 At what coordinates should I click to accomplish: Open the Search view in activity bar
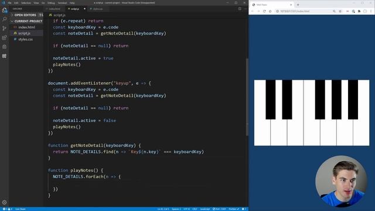(x=4, y=19)
